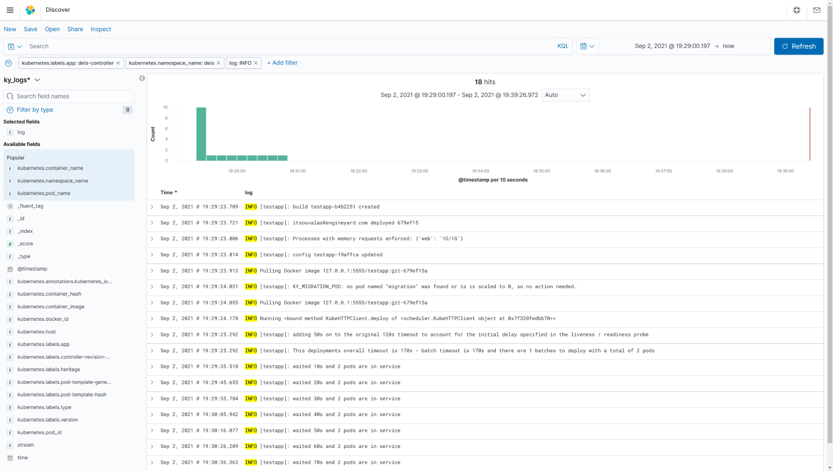Image resolution: width=833 pixels, height=471 pixels.
Task: Remove kubernetes.namespace_name: deis filter
Action: tap(218, 63)
